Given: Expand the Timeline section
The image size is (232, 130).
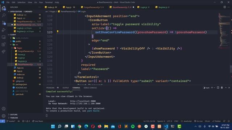Looking at the screenshot, I should pyautogui.click(x=14, y=118).
